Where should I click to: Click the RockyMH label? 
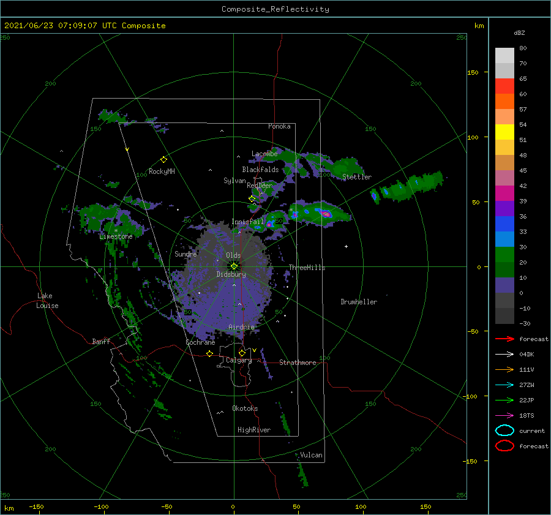[162, 171]
